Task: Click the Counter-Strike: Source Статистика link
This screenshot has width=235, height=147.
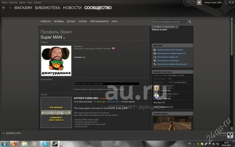Action: (166, 98)
